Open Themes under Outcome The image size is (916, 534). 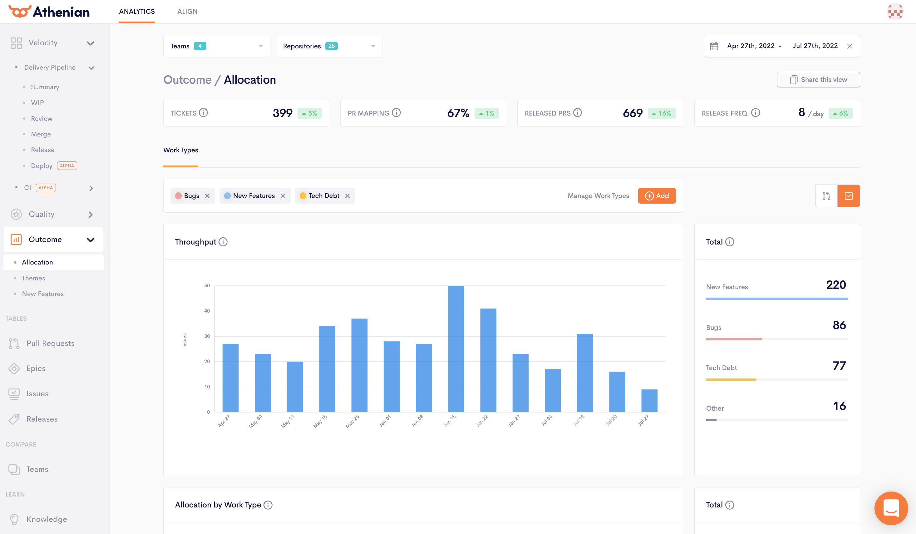click(33, 278)
